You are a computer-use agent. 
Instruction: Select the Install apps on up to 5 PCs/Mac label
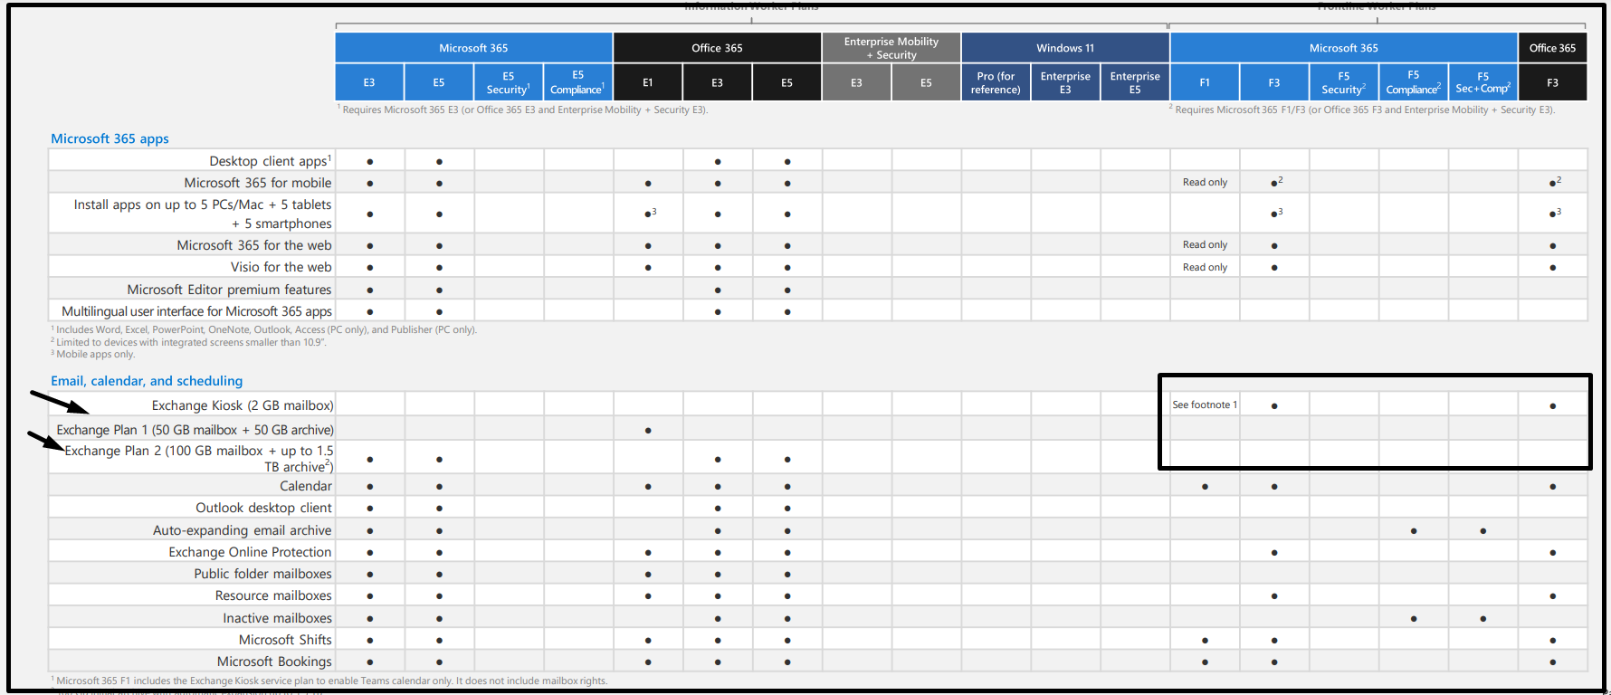[203, 214]
